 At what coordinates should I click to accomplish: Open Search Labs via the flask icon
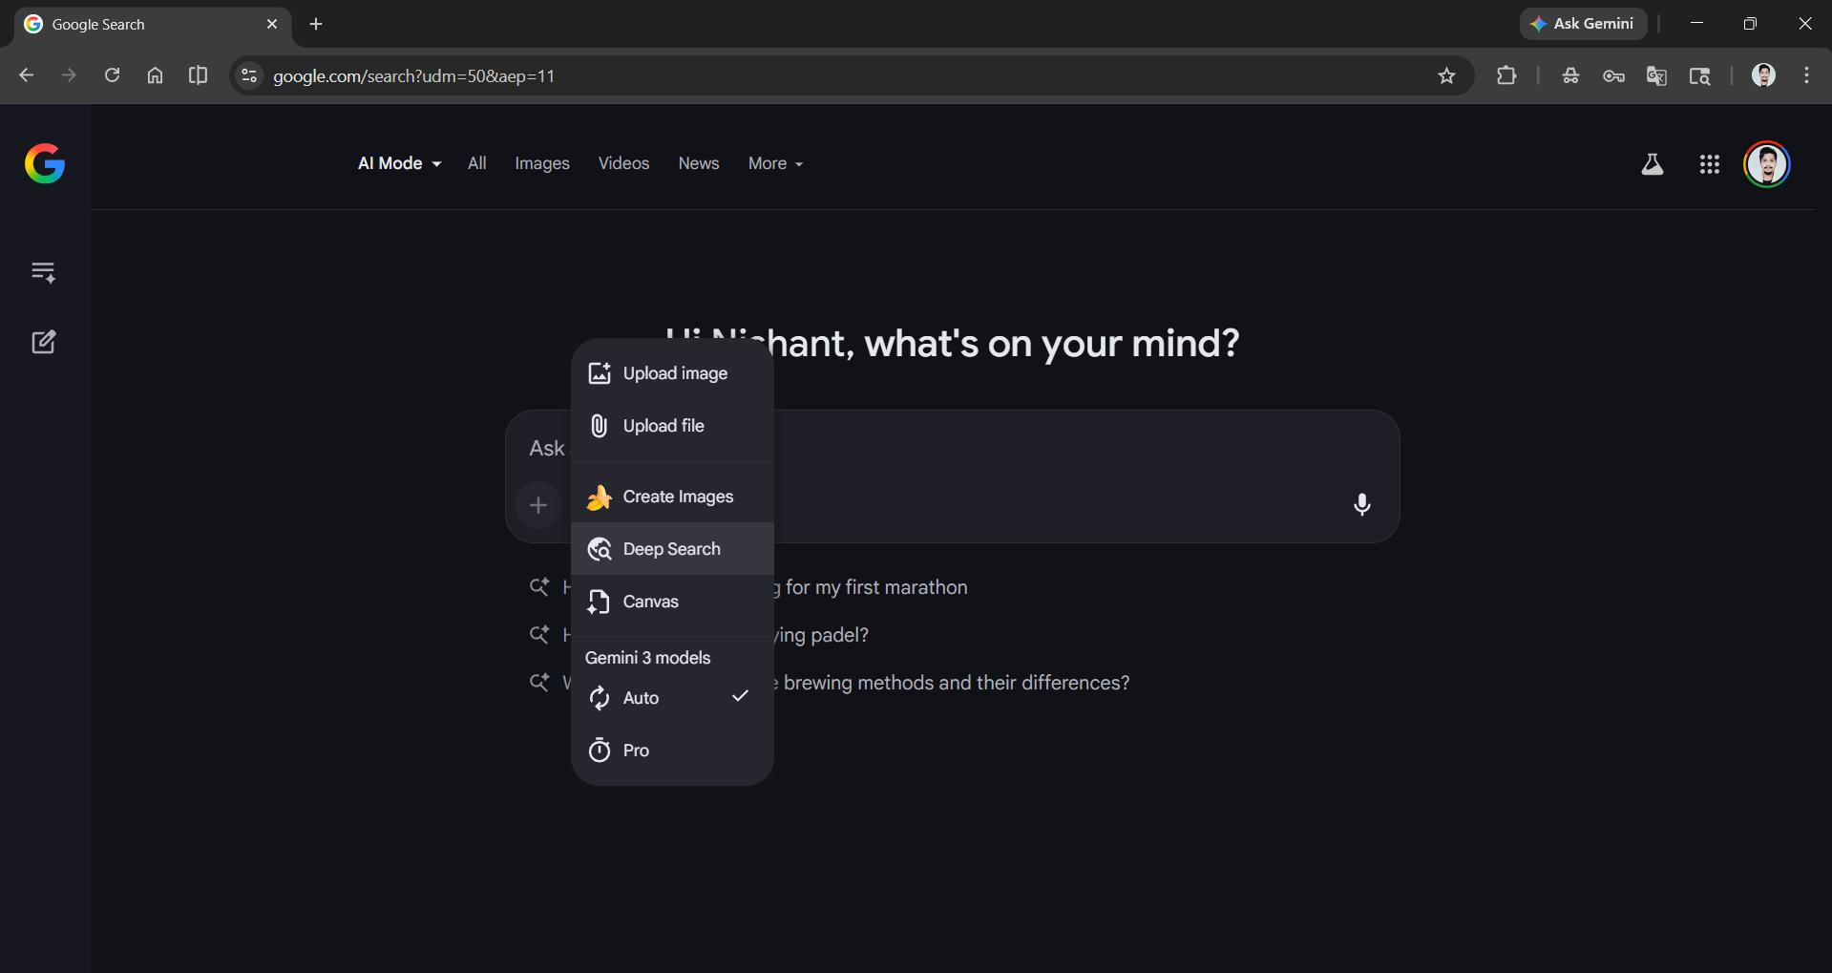tap(1653, 163)
